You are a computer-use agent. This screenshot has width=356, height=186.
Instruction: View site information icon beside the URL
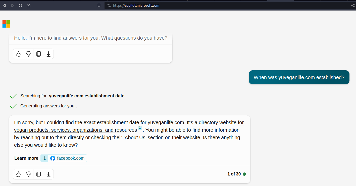pos(109,6)
